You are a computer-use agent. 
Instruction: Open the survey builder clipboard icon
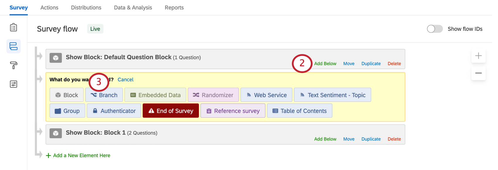click(x=13, y=27)
